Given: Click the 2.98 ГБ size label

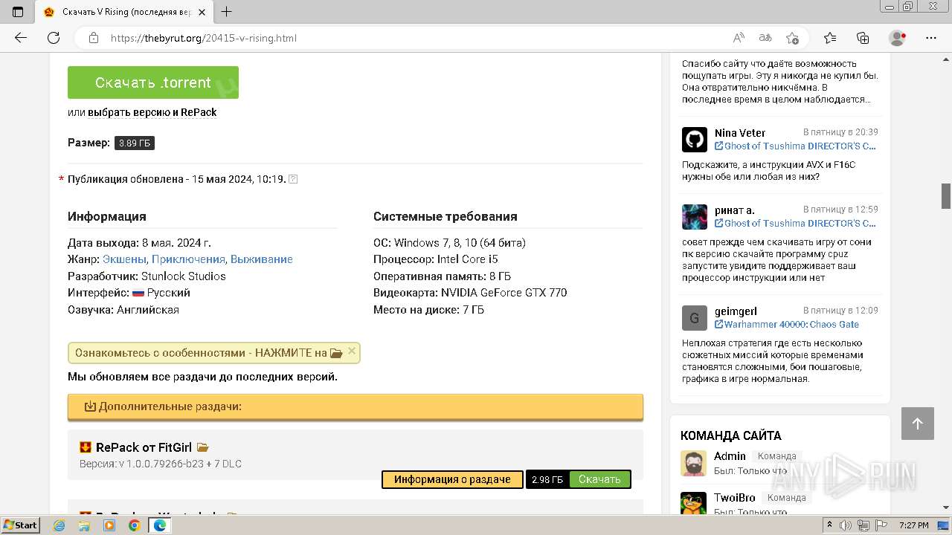Looking at the screenshot, I should pos(547,479).
